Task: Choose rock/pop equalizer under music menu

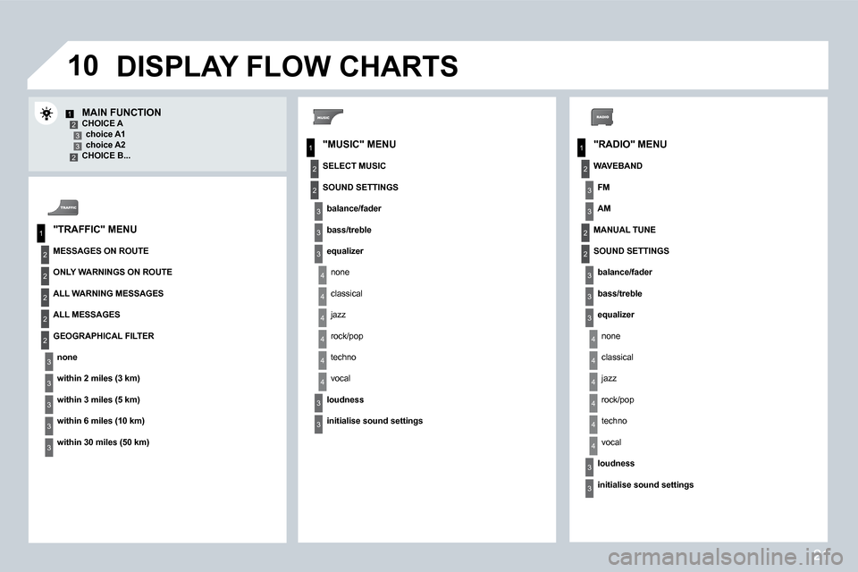Action: click(x=347, y=336)
